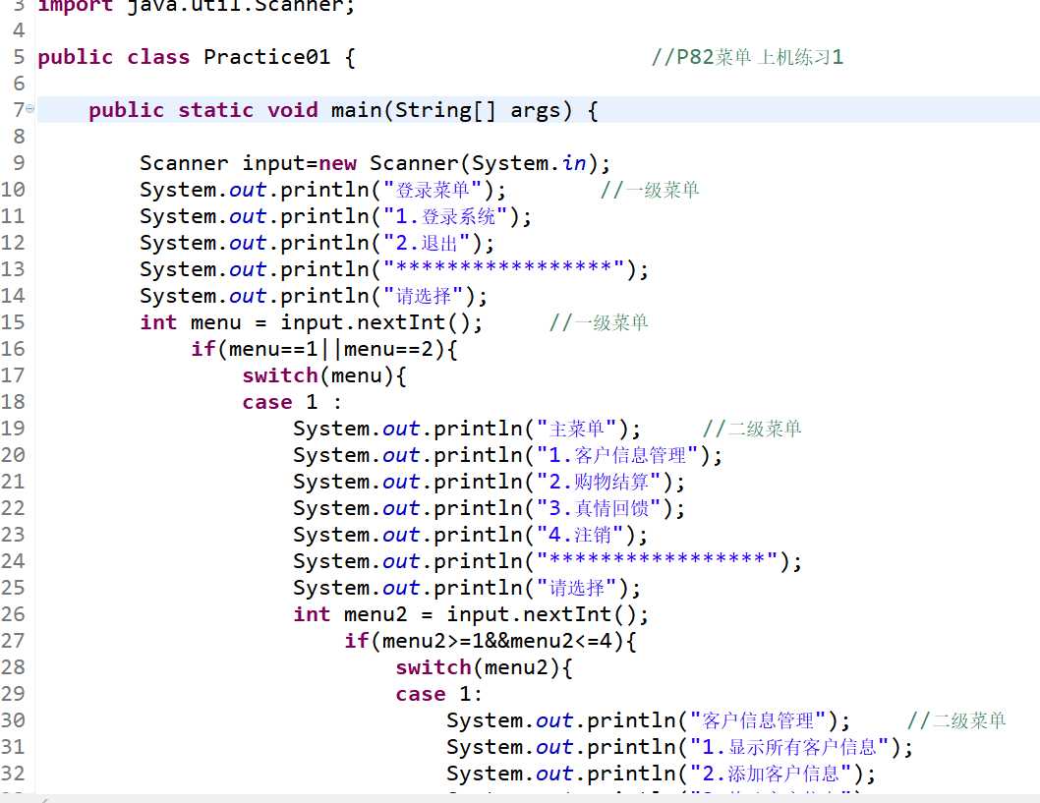Click the 'case 1:' label on line 29
This screenshot has height=803, width=1040.
click(x=438, y=694)
